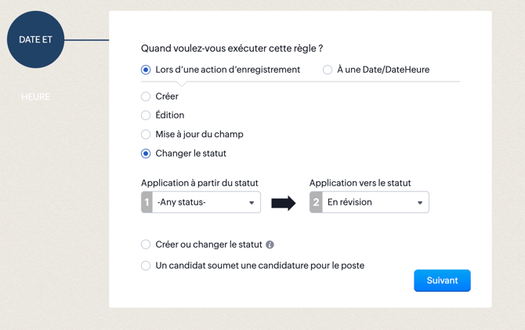Click the info icon beside Créer ou changer le statut

coord(270,245)
